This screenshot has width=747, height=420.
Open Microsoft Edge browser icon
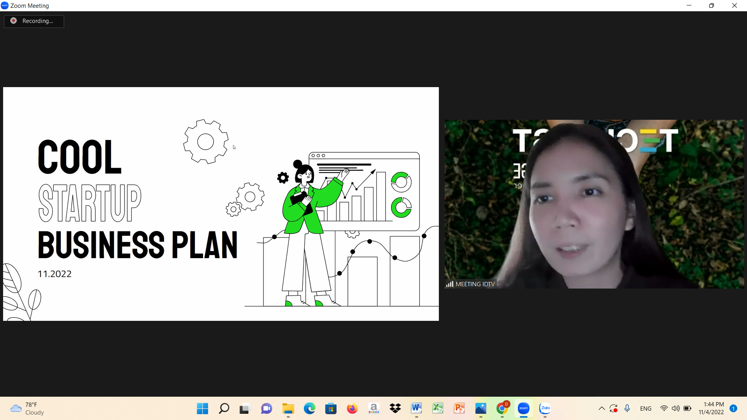309,408
